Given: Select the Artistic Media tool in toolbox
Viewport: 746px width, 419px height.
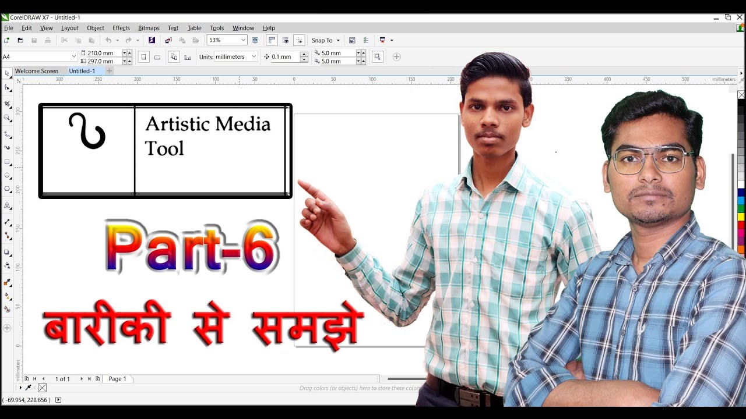Looking at the screenshot, I should pyautogui.click(x=7, y=148).
